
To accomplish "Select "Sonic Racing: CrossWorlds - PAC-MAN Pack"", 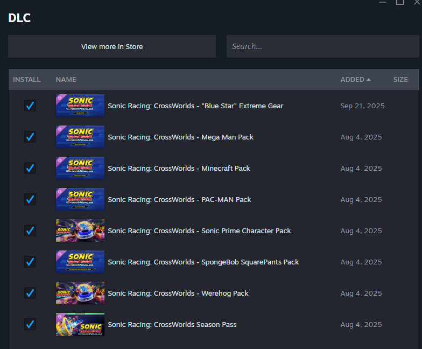I will pos(179,199).
